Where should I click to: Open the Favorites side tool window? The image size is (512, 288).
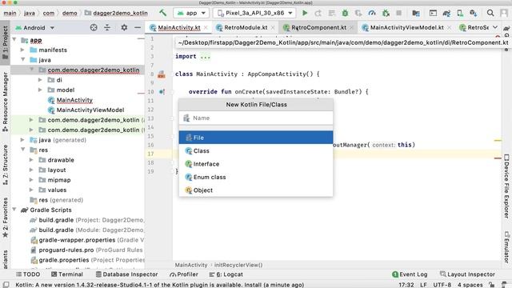pos(6,218)
